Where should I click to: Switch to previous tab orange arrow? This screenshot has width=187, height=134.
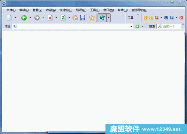[x=145, y=17]
